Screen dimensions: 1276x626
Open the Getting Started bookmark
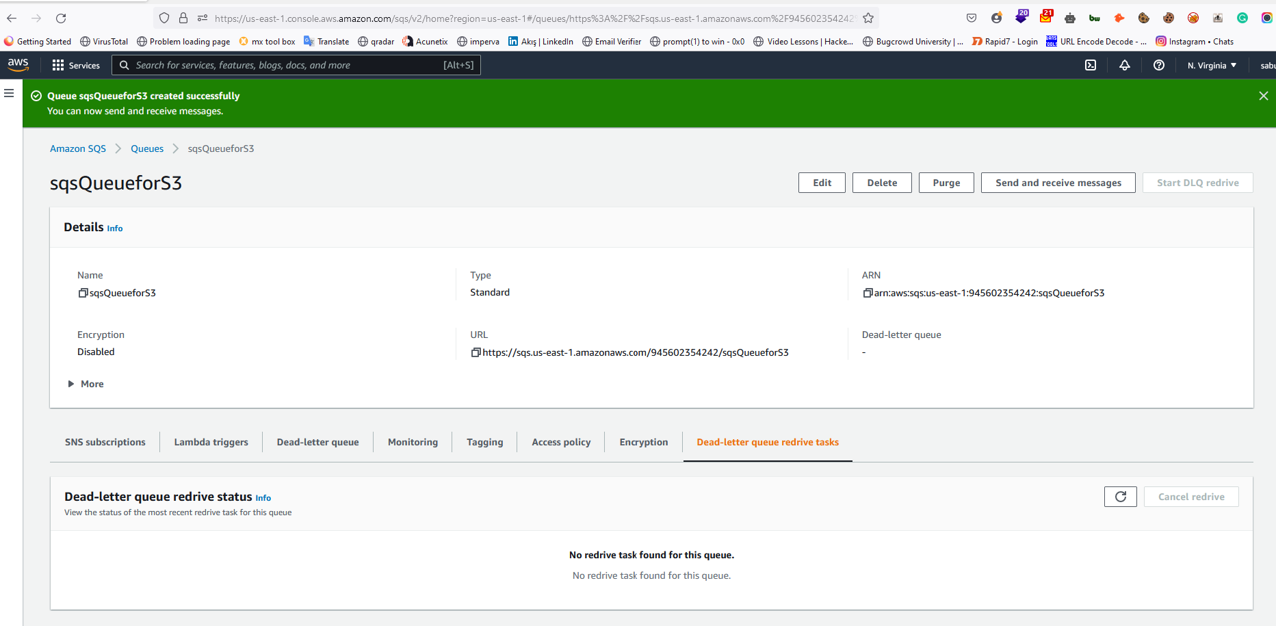tap(38, 42)
